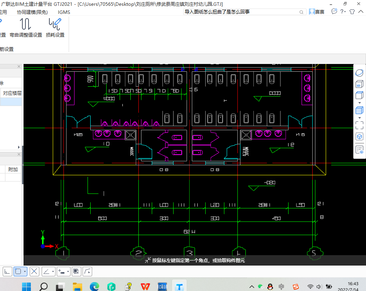Open the CAD app on taskbar
The width and height of the screenshot is (366, 291).
click(162, 287)
